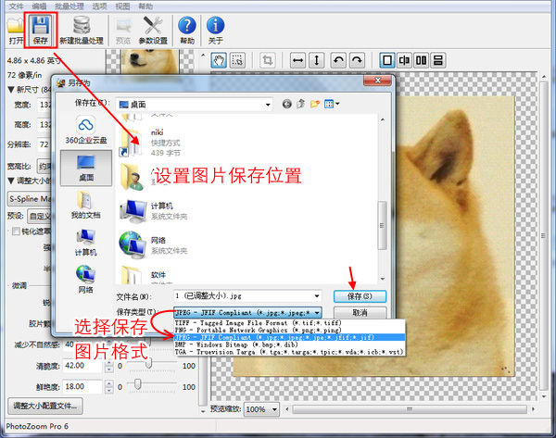This screenshot has height=438, width=556.
Task: Click the 调整大小配置文件 button
Action: [x=45, y=406]
